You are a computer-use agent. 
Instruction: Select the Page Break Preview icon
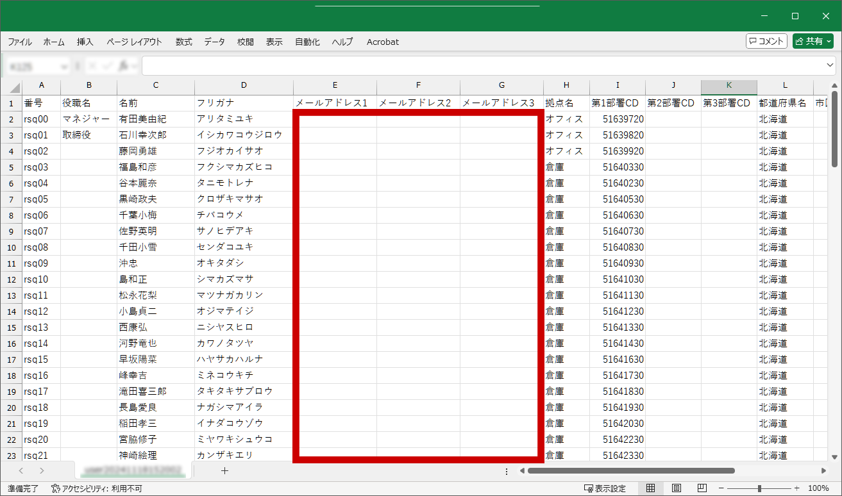pos(702,488)
